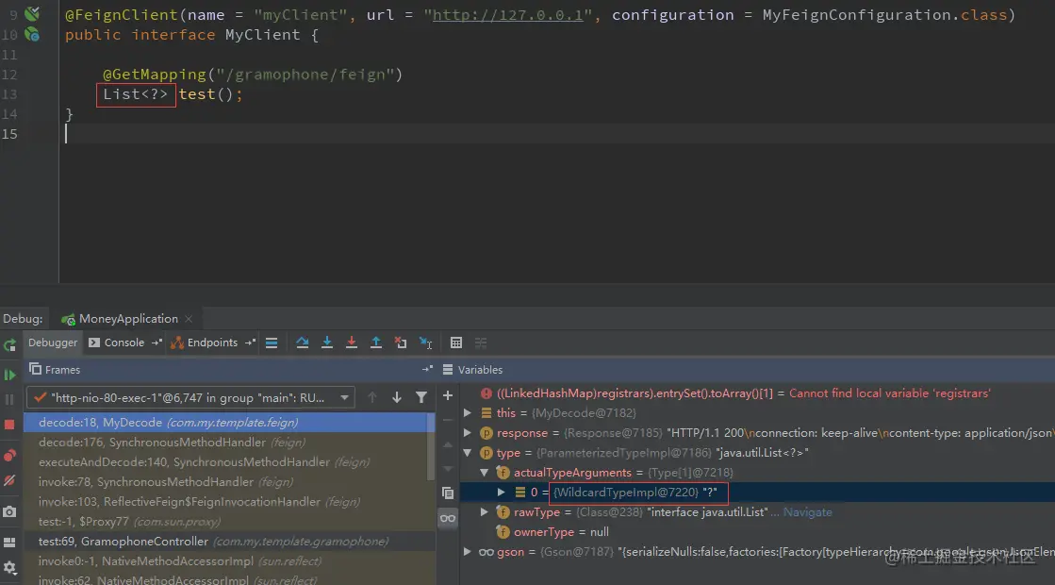Viewport: 1055px width, 585px height.
Task: Move to next frame down arrow
Action: [397, 398]
